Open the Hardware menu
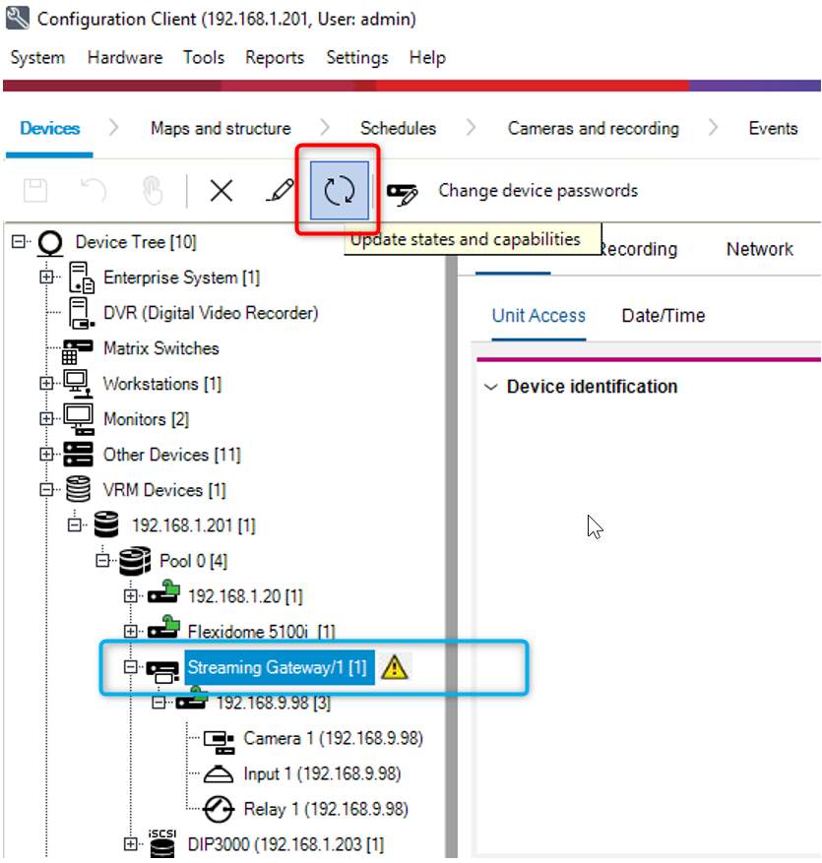The width and height of the screenshot is (822, 863). coord(124,58)
